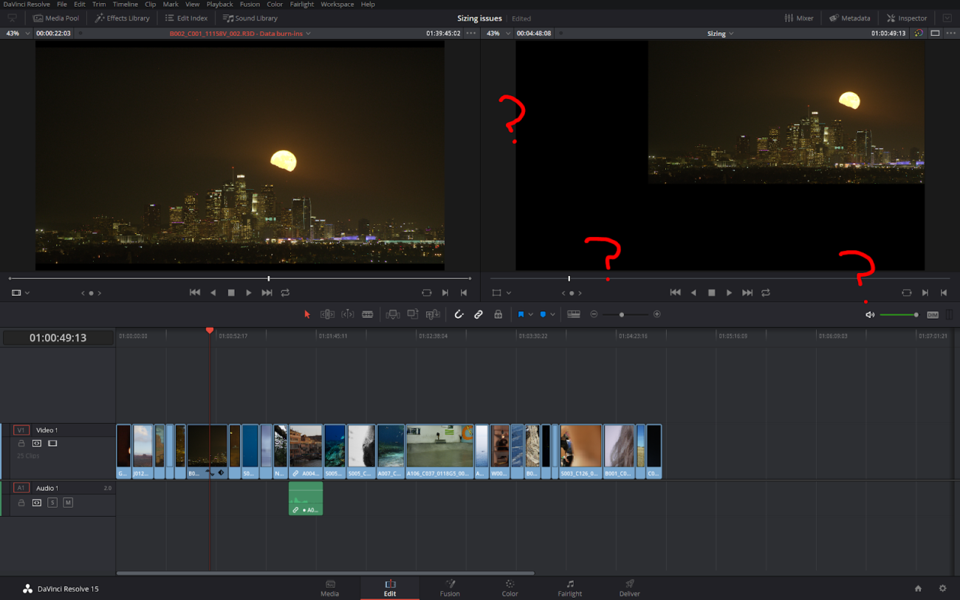This screenshot has height=600, width=960.
Task: Toggle Linked Selection chain icon
Action: click(479, 314)
